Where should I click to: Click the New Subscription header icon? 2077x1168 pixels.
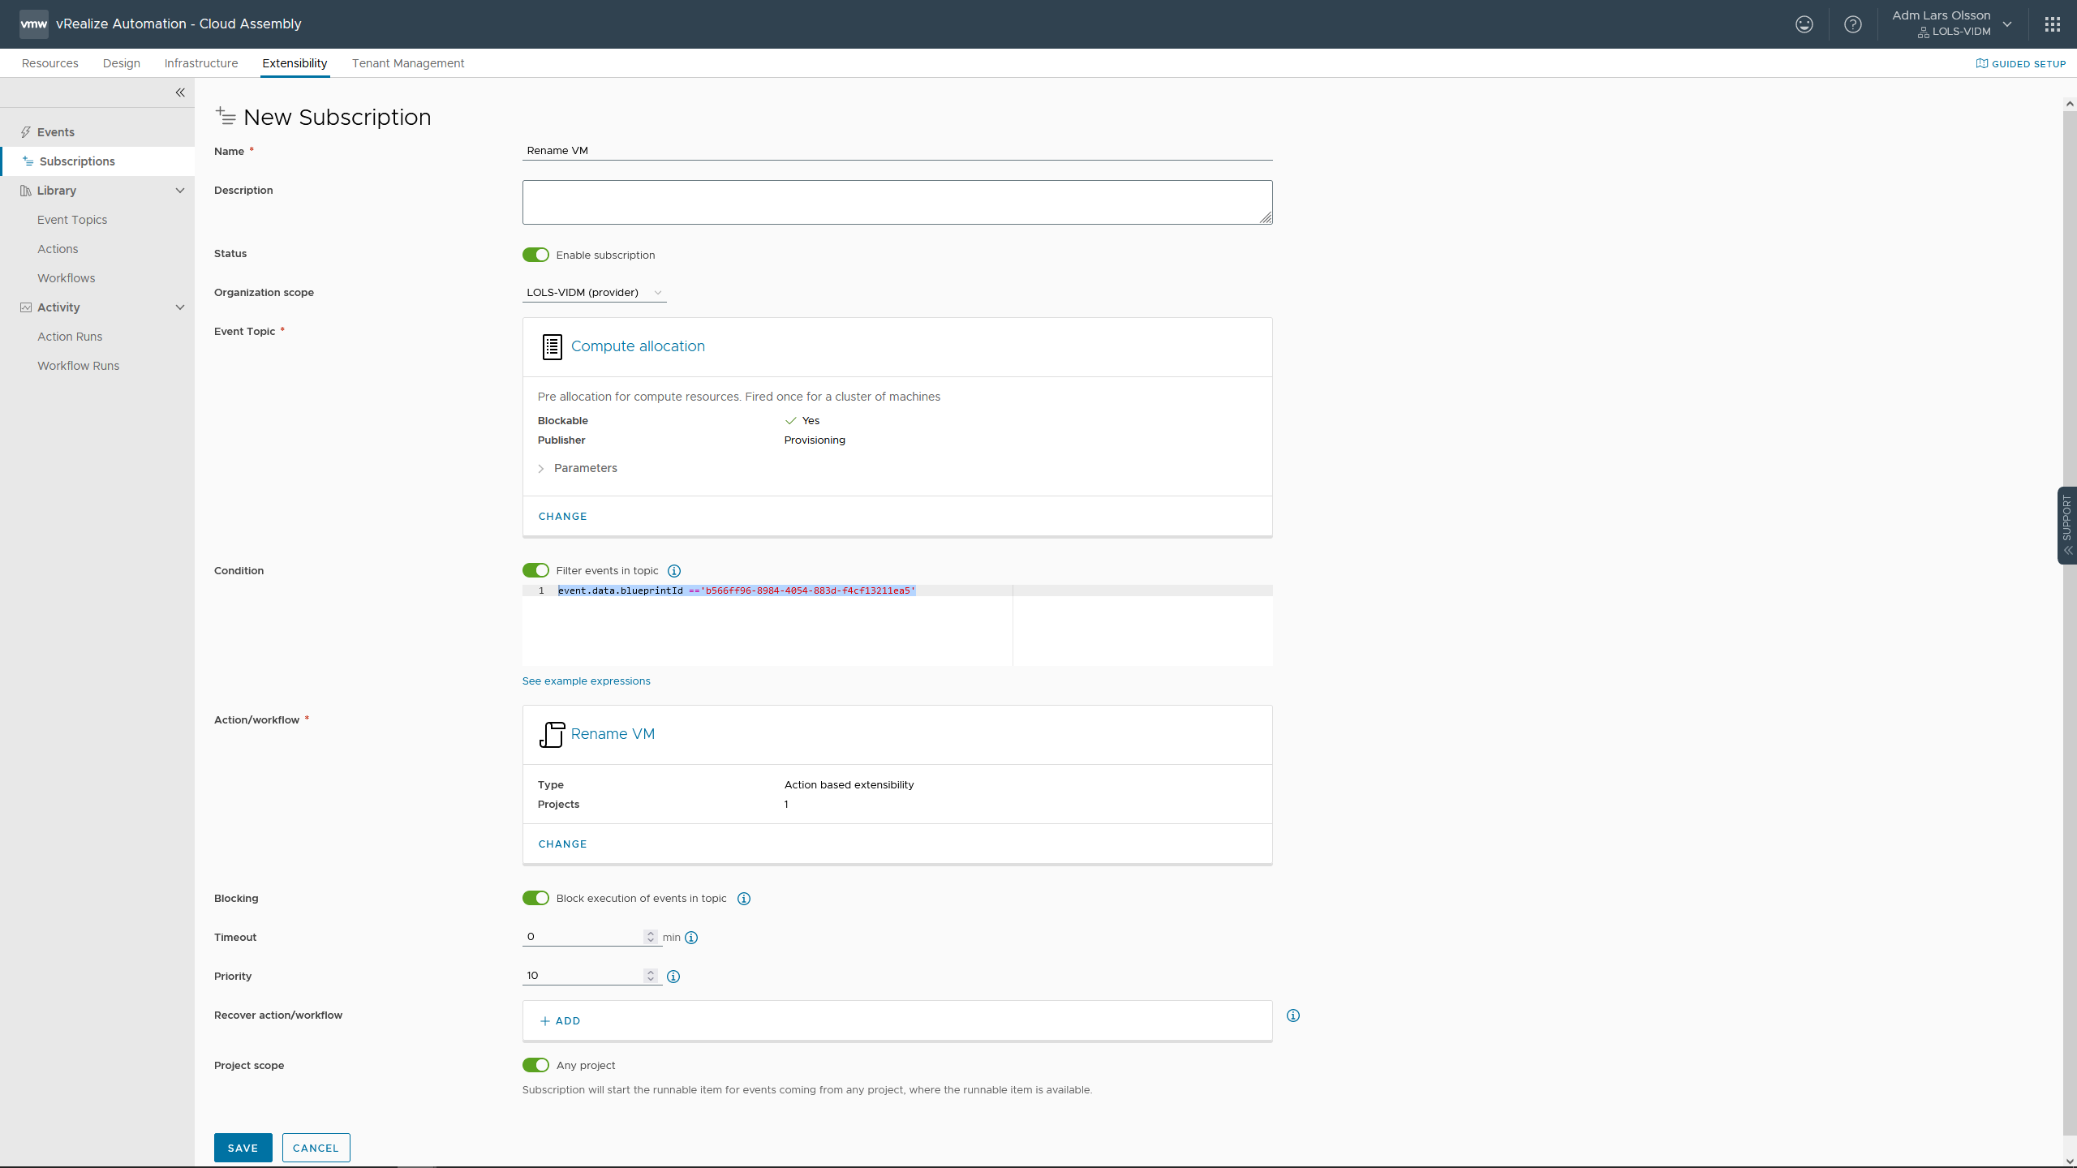pyautogui.click(x=226, y=117)
